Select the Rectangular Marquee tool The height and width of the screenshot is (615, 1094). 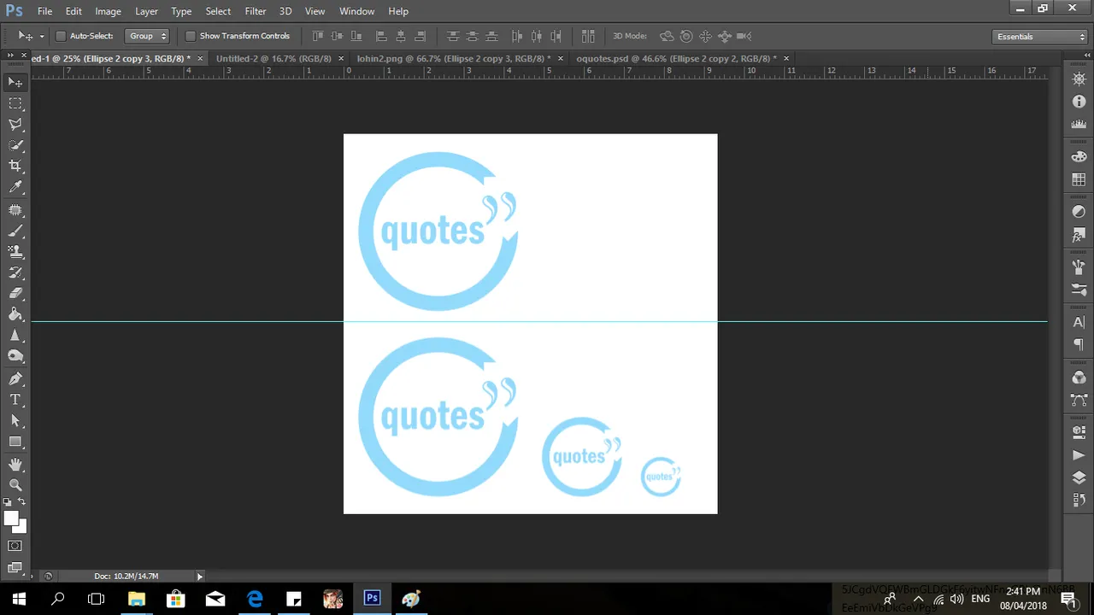tap(15, 103)
